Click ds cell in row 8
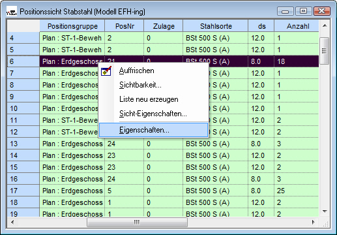 (x=261, y=85)
